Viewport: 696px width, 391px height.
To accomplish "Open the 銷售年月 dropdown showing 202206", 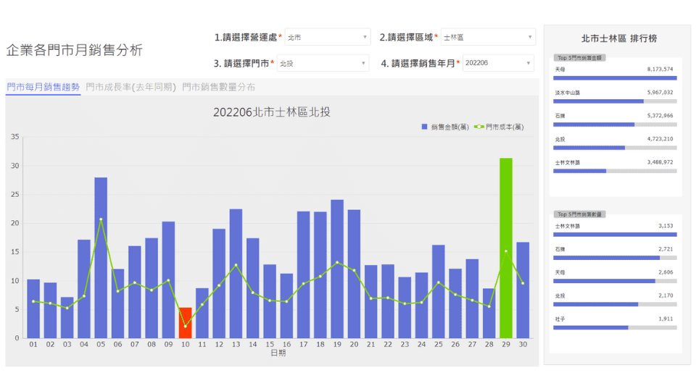I will point(498,63).
